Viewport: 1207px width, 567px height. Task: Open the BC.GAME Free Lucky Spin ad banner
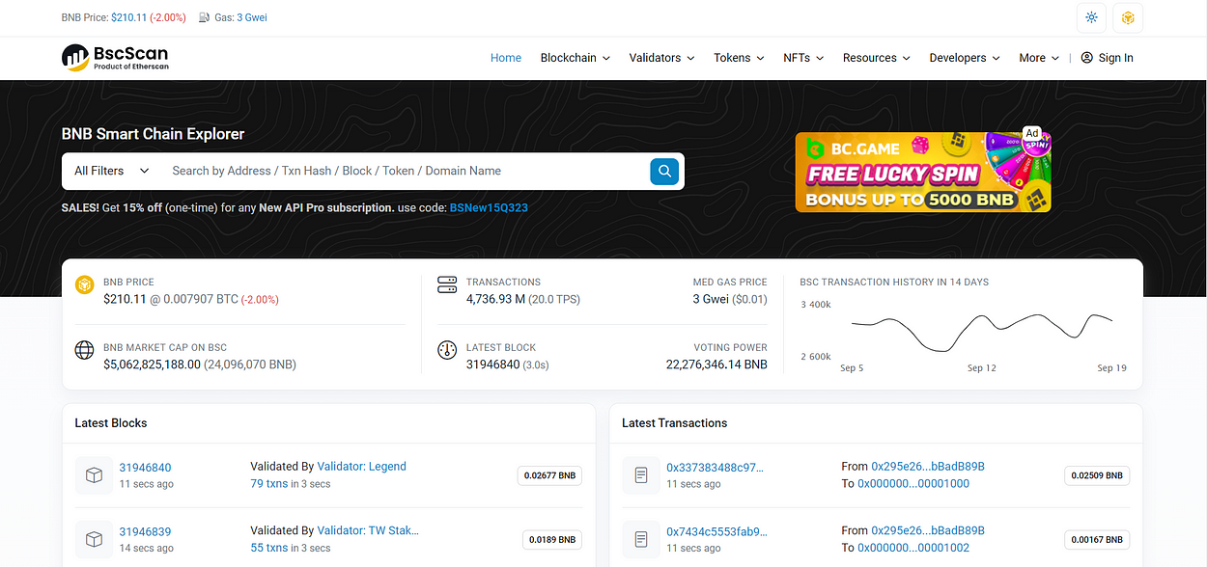click(x=923, y=171)
